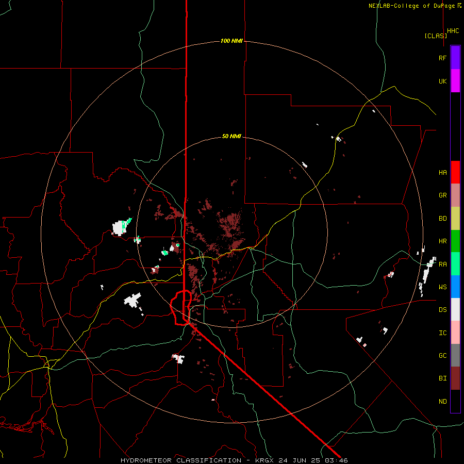
Task: Pick the brown BI legend swatch
Action: click(x=455, y=378)
